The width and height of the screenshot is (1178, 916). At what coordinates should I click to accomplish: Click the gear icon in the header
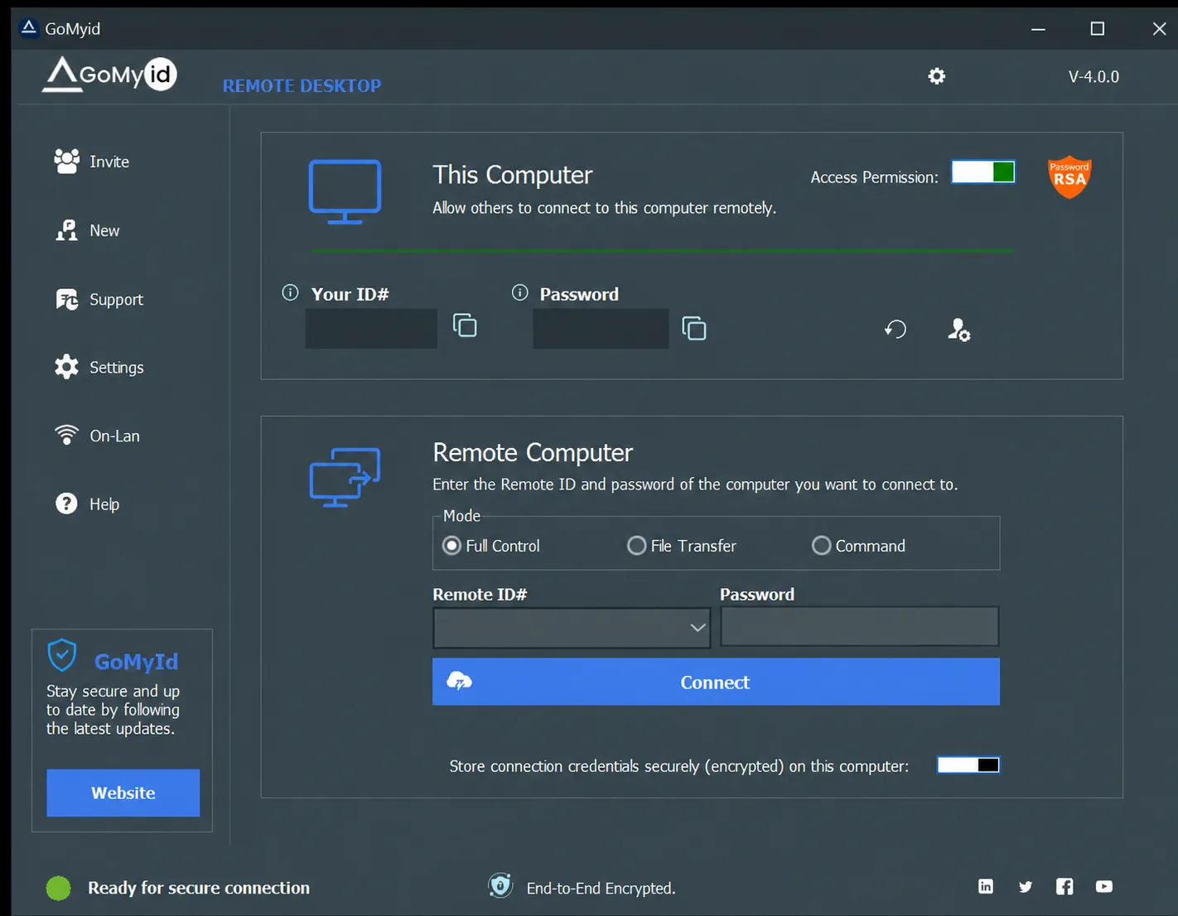click(937, 76)
